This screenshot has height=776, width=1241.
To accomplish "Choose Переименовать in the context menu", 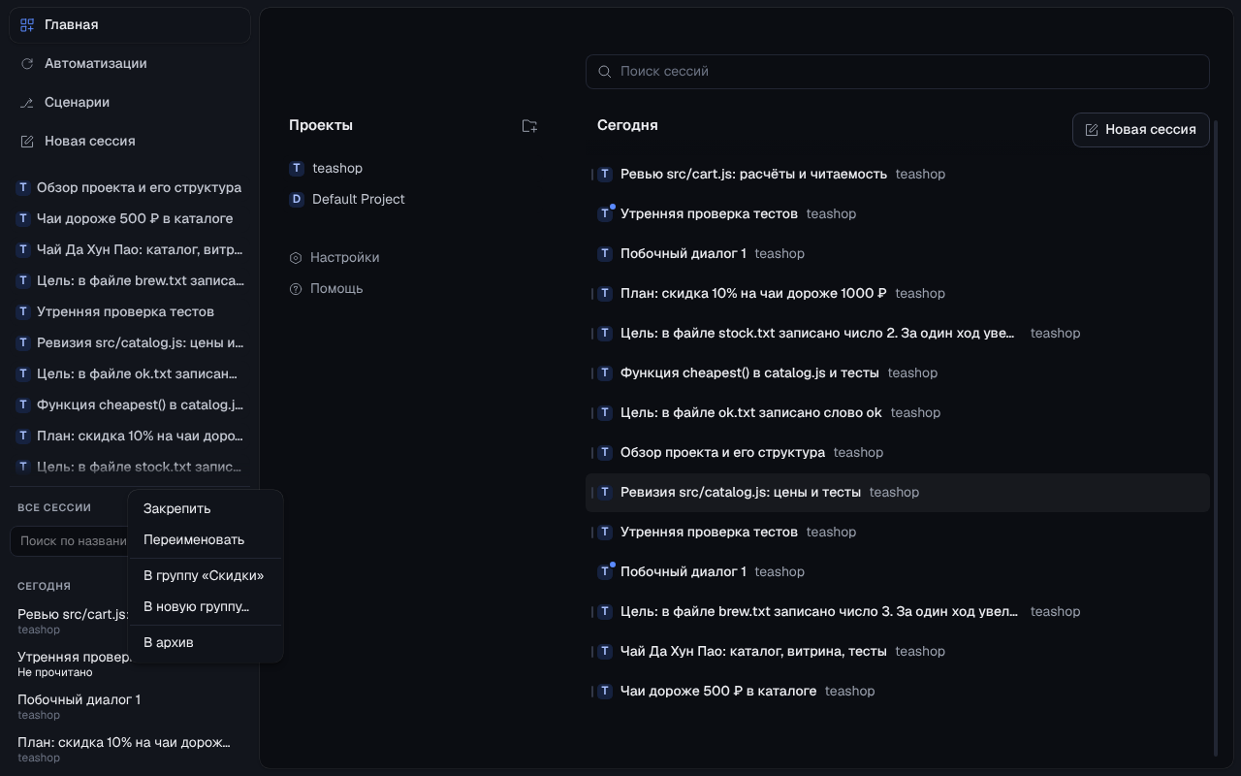I will pos(206,540).
